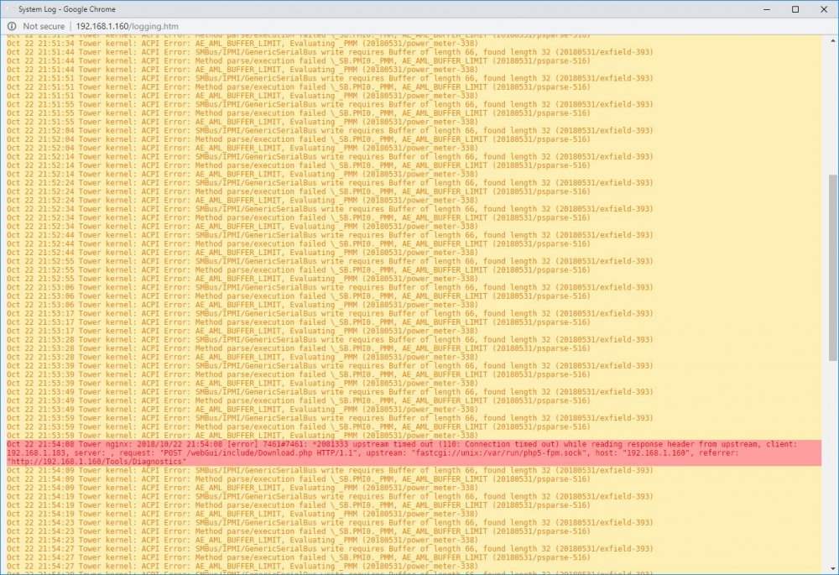Minimize the System Log Chrome window
This screenshot has height=575, width=839.
767,9
